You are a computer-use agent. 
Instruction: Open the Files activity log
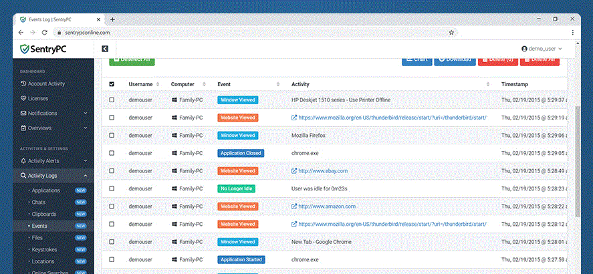click(x=37, y=238)
